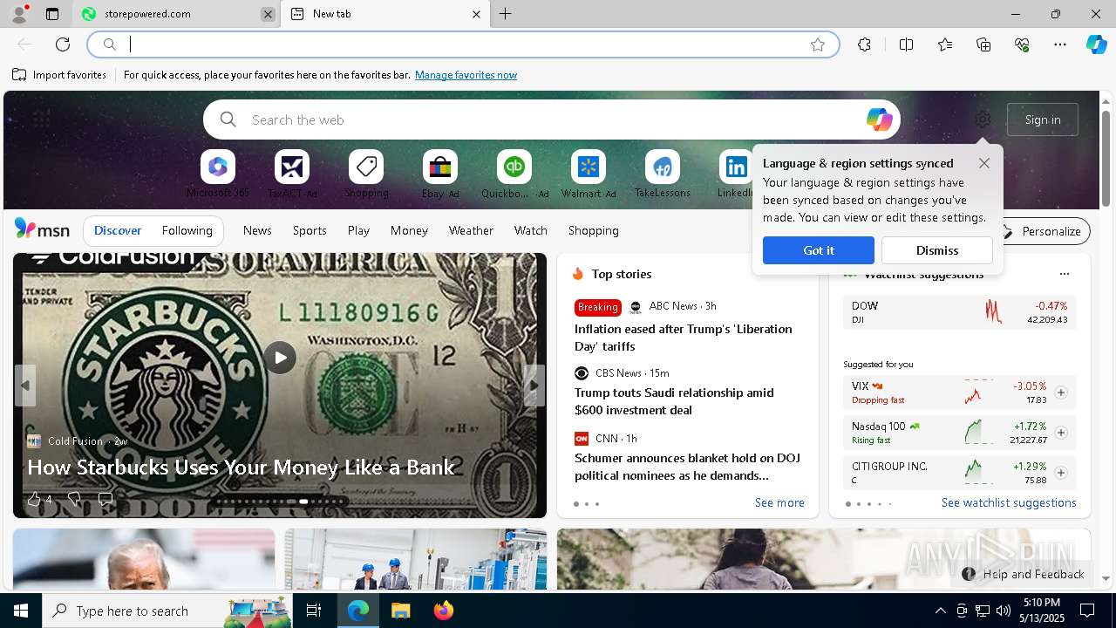Open the Weather menu item
The width and height of the screenshot is (1116, 628).
tap(471, 230)
